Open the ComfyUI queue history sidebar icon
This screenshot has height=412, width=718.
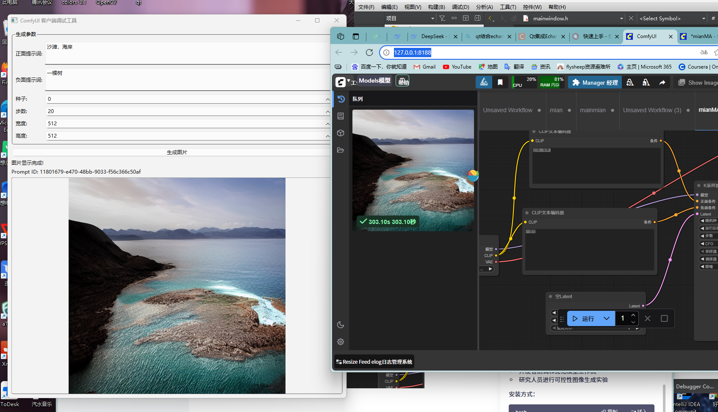pyautogui.click(x=341, y=99)
